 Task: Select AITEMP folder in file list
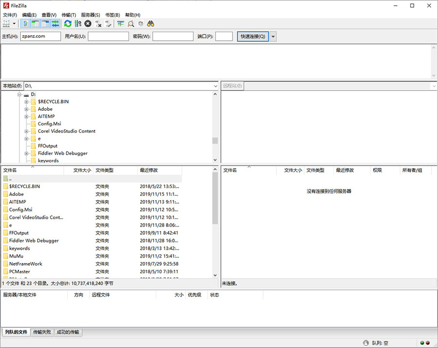click(92, 202)
